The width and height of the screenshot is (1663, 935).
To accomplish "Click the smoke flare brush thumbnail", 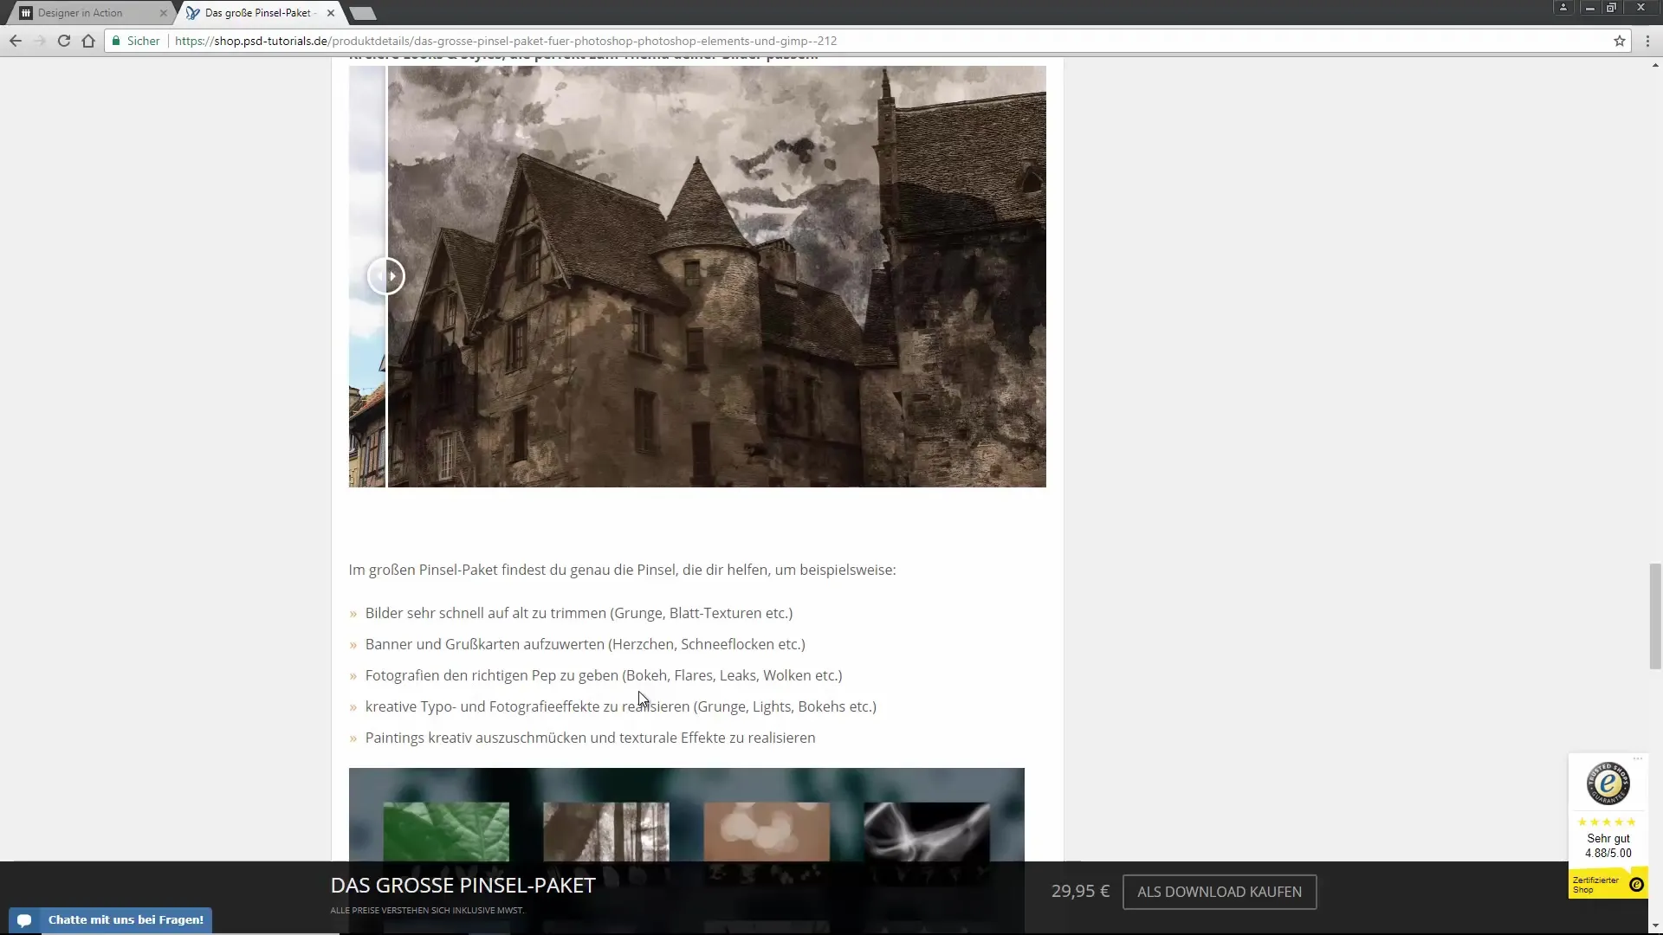I will coord(927,832).
